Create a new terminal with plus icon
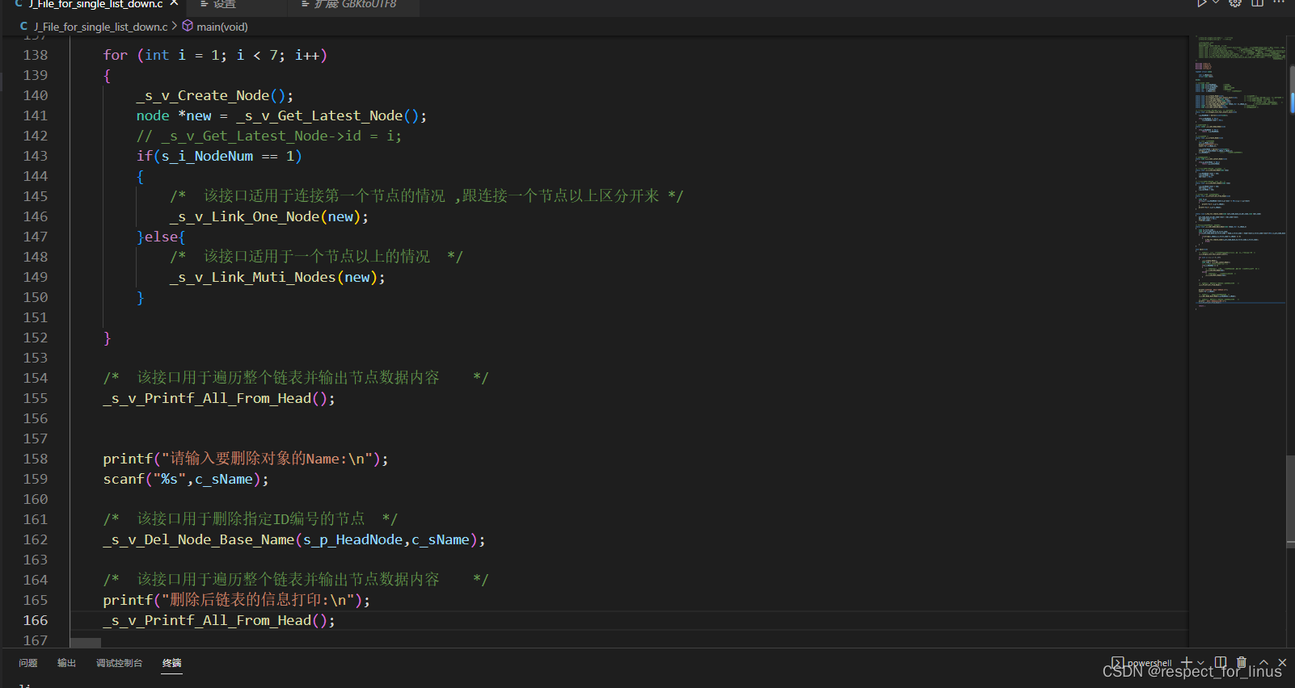Viewport: 1295px width, 688px height. tap(1187, 662)
